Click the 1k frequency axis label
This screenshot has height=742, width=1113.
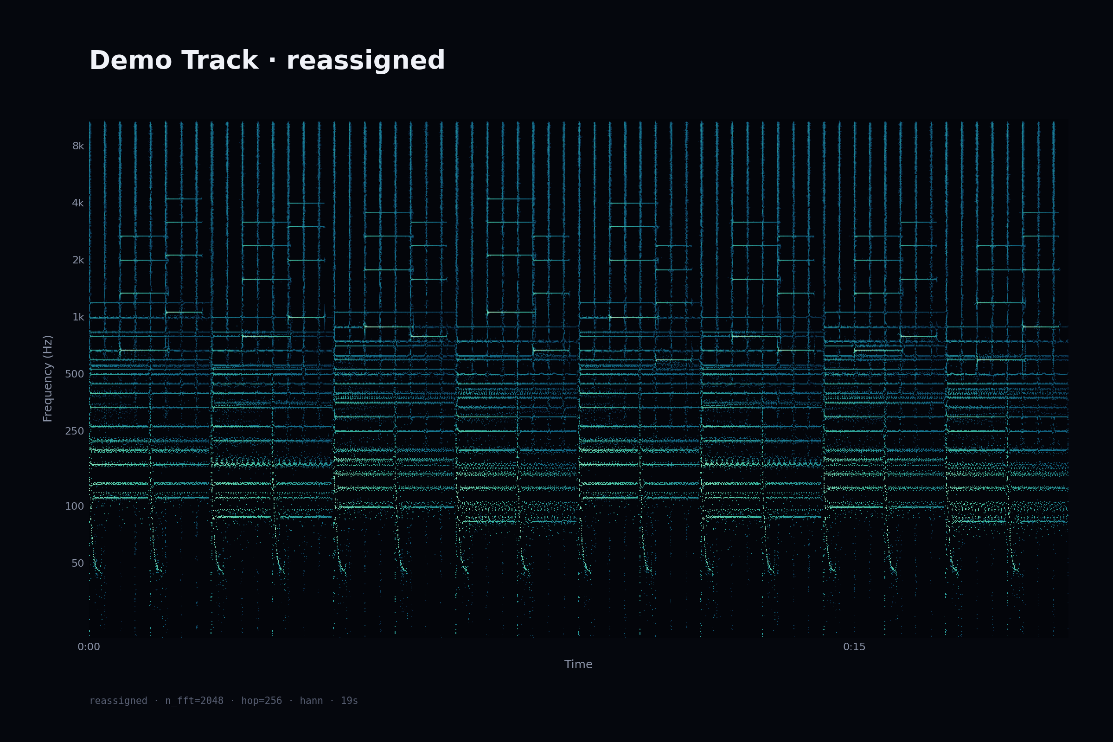click(78, 317)
